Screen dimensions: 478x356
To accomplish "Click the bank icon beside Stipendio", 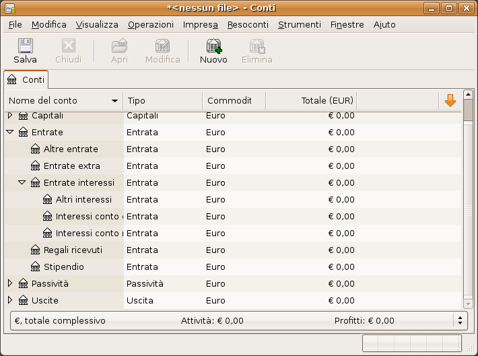I will tap(36, 267).
